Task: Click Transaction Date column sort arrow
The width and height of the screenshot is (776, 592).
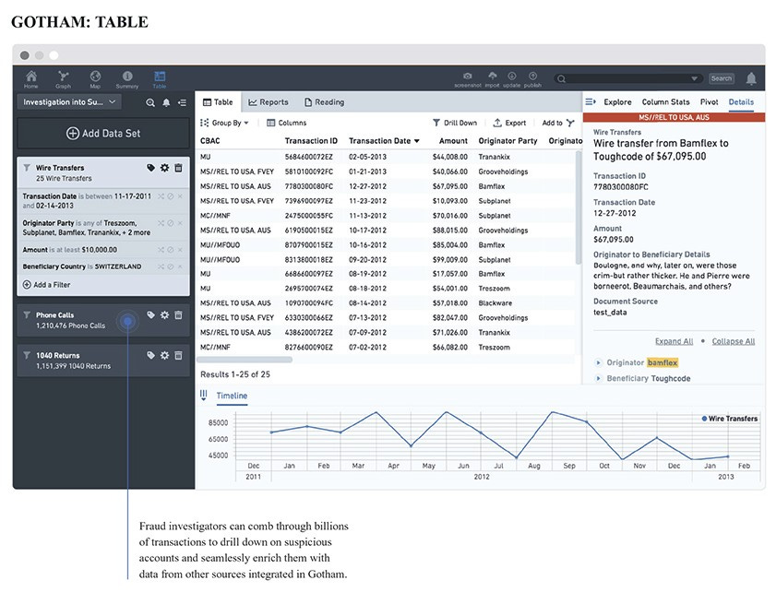Action: pos(417,141)
